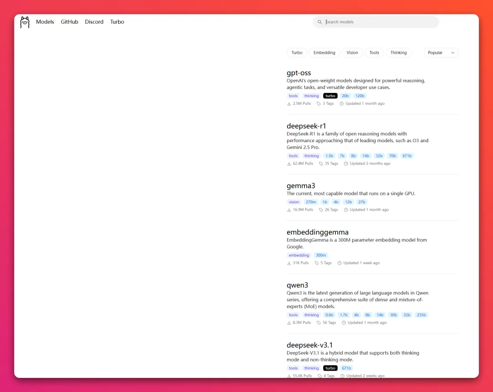Viewport: 493px width, 392px height.
Task: Click the tag icon beside 56 Tags
Action: (319, 323)
